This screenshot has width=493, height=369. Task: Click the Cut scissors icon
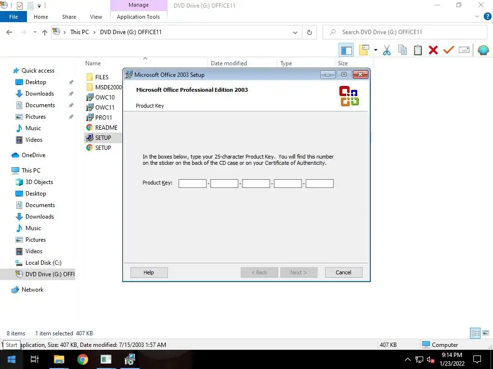point(387,50)
